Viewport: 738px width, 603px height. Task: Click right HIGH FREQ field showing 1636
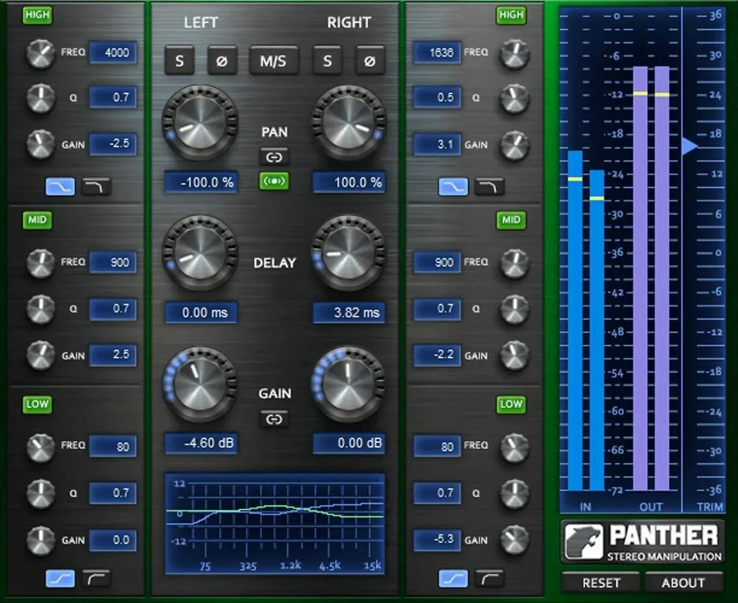[437, 52]
